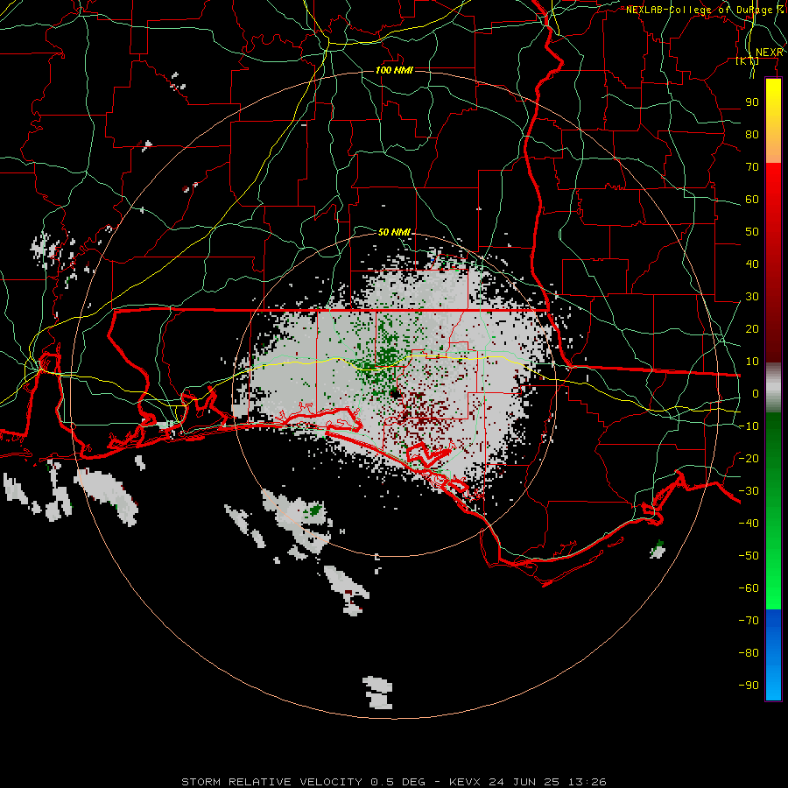788x788 pixels.
Task: Click the -30 value on the velocity scale
Action: (749, 491)
